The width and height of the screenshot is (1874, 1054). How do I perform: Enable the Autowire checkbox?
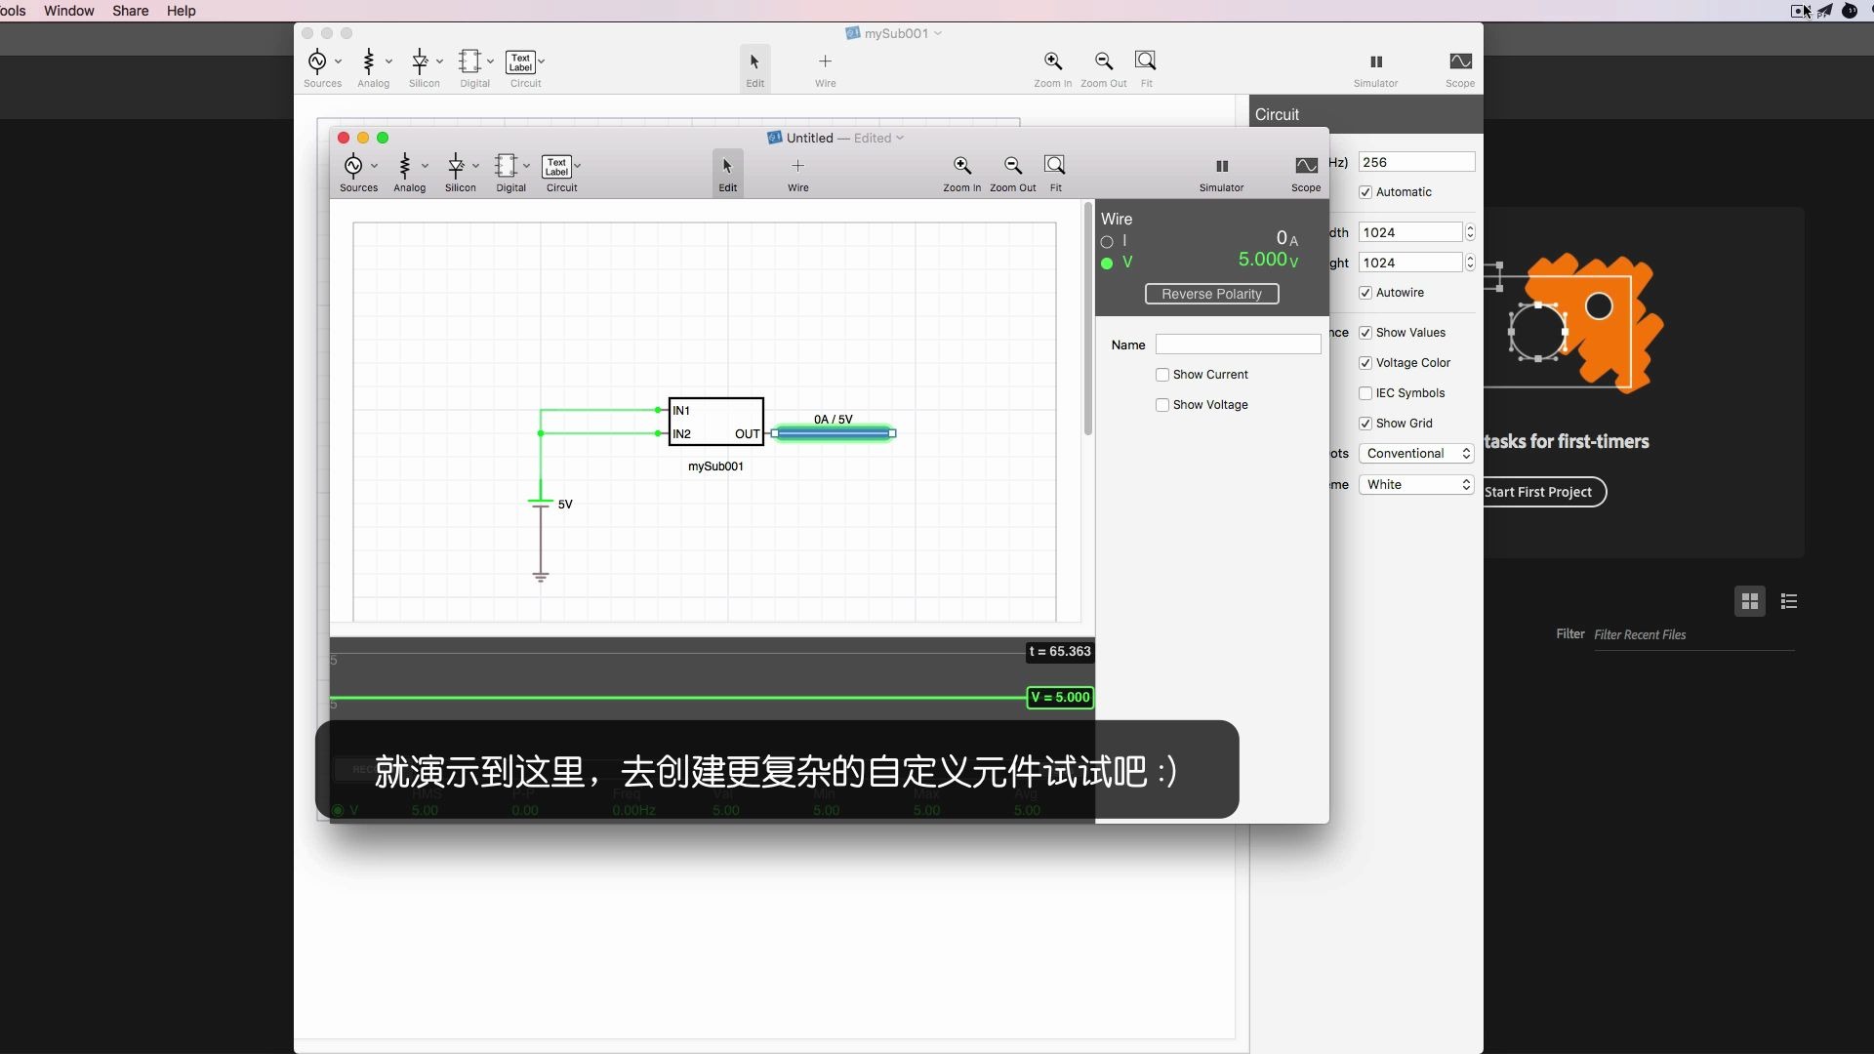pyautogui.click(x=1365, y=292)
